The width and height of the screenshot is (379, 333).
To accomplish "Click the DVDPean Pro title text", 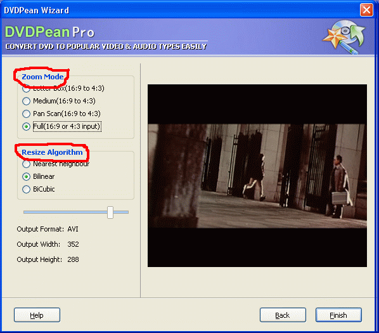I will point(49,32).
